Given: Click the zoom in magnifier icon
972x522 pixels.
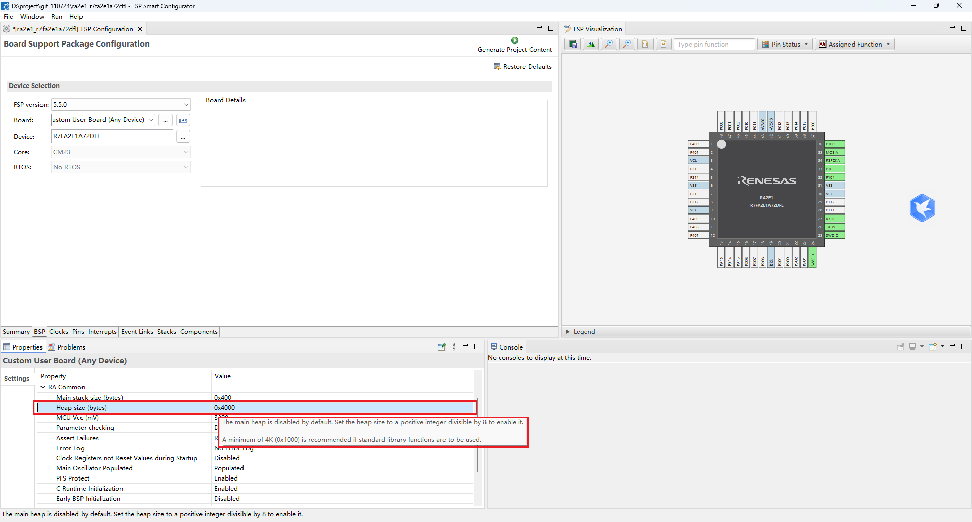Looking at the screenshot, I should 627,45.
